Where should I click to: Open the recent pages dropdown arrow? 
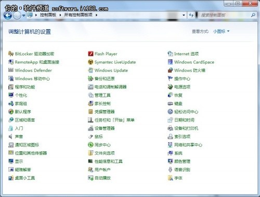24,16
